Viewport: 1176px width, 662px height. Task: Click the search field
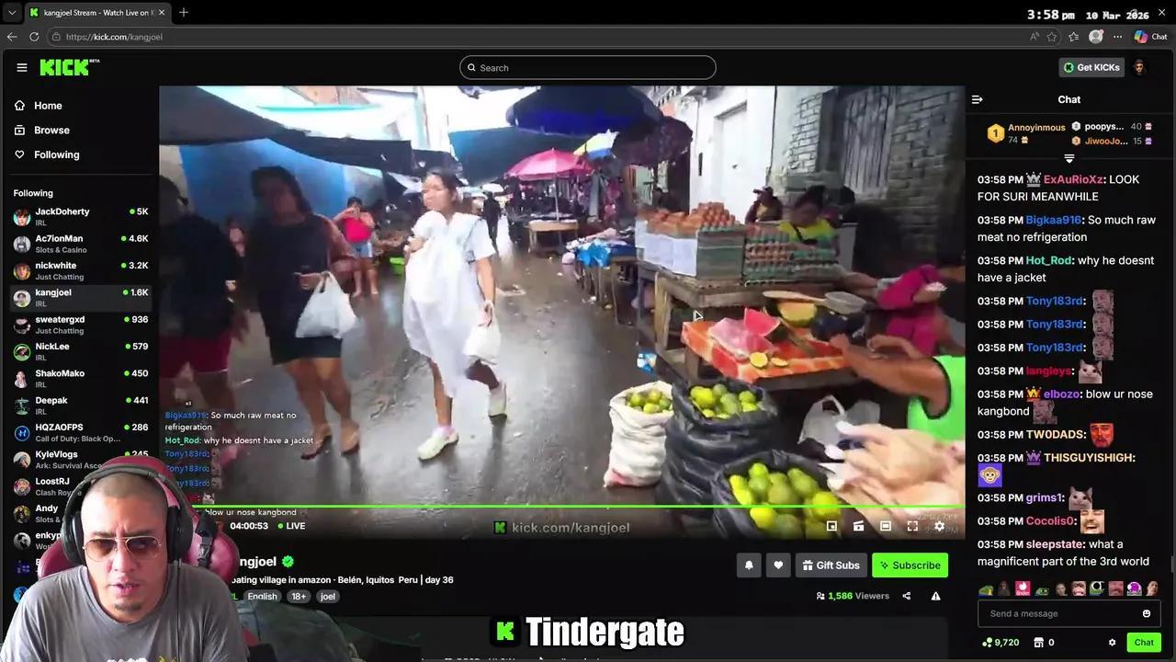588,67
